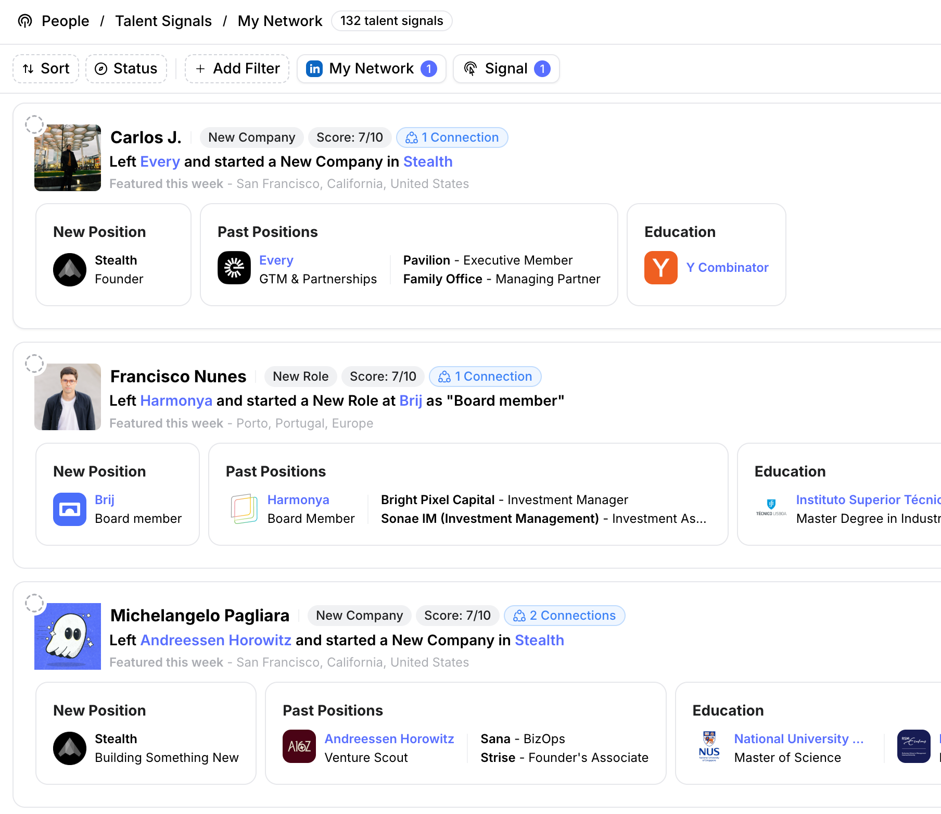Screen dimensions: 941x814
Task: Click the Stealth logo in Carlos J.'s New Position
Action: 70,270
